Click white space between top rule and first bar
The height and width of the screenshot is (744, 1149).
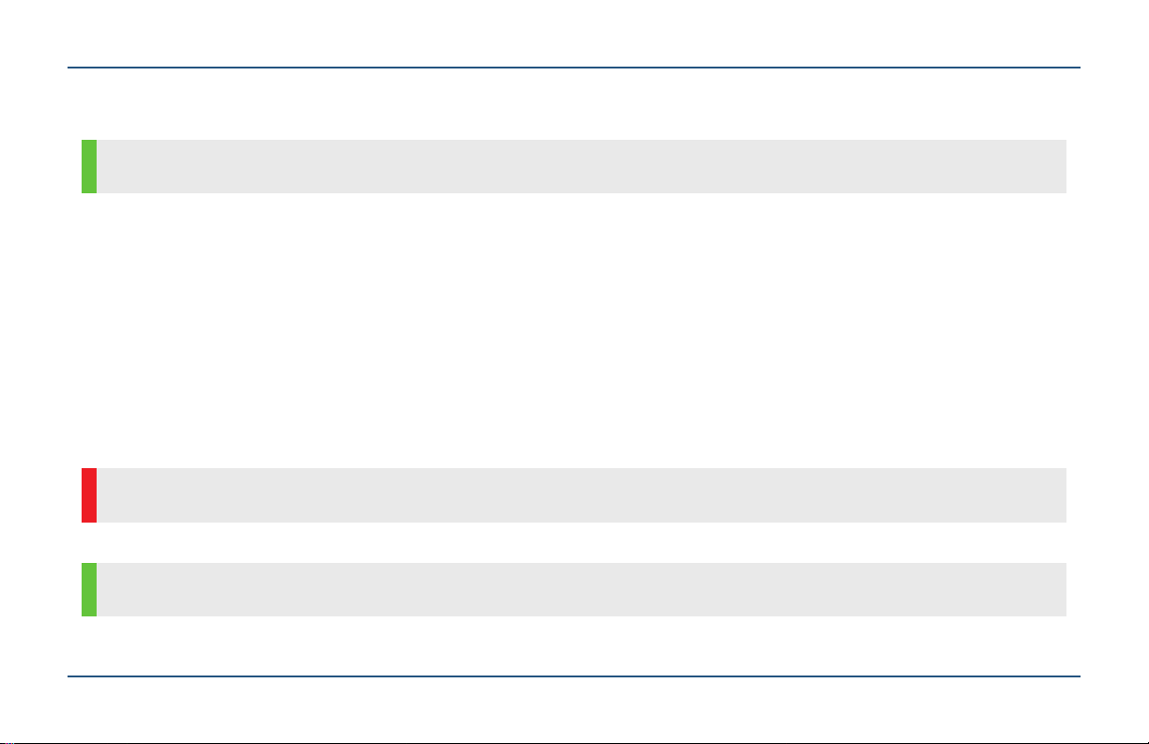click(574, 104)
